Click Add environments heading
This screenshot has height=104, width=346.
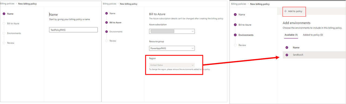coord(297,23)
